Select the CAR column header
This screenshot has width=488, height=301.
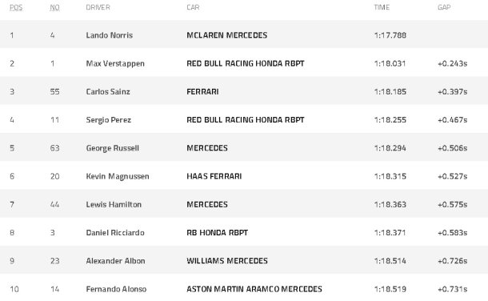tap(193, 7)
